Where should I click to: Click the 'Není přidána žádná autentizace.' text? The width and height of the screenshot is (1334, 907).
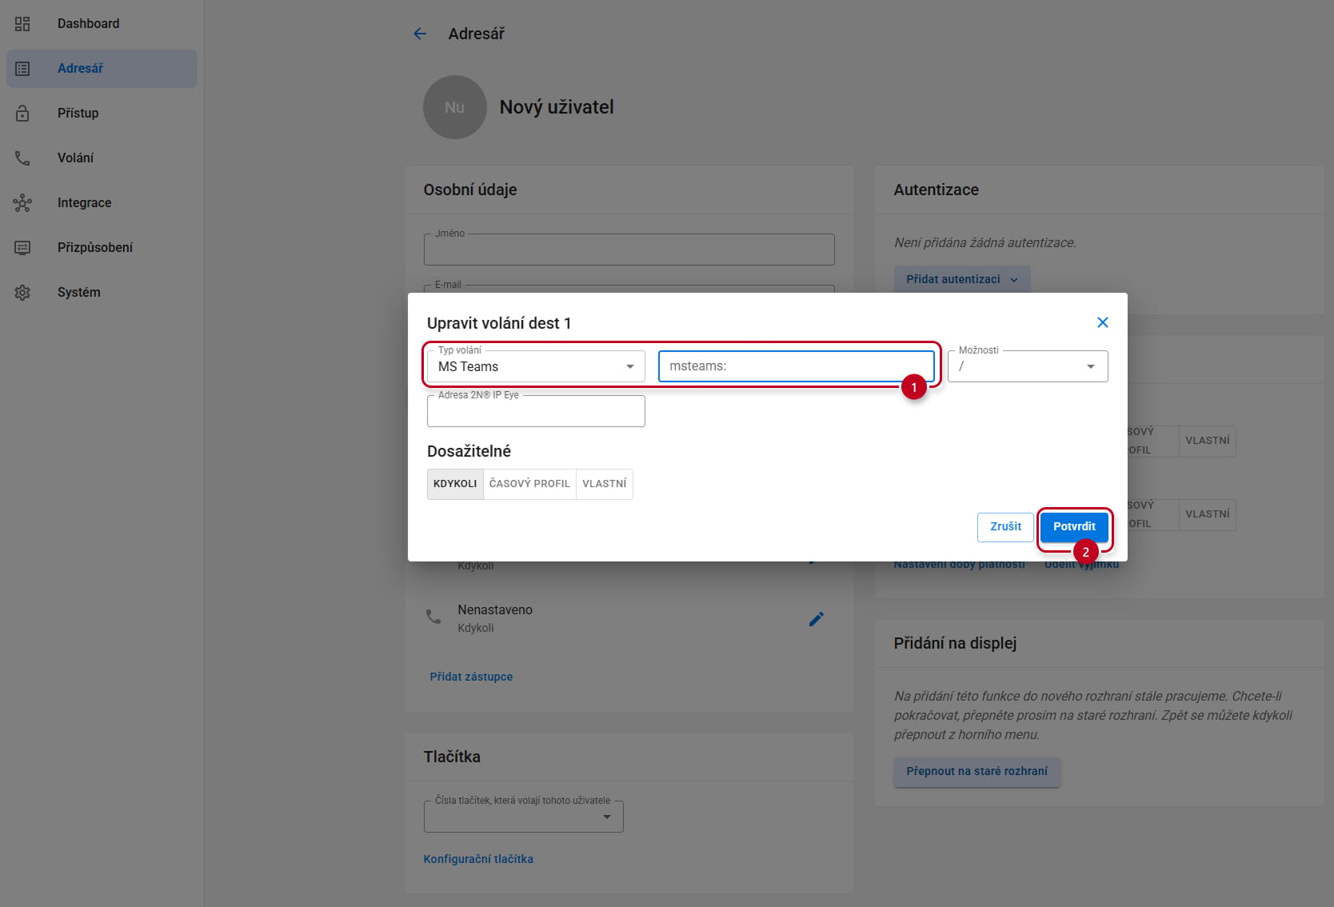coord(985,242)
